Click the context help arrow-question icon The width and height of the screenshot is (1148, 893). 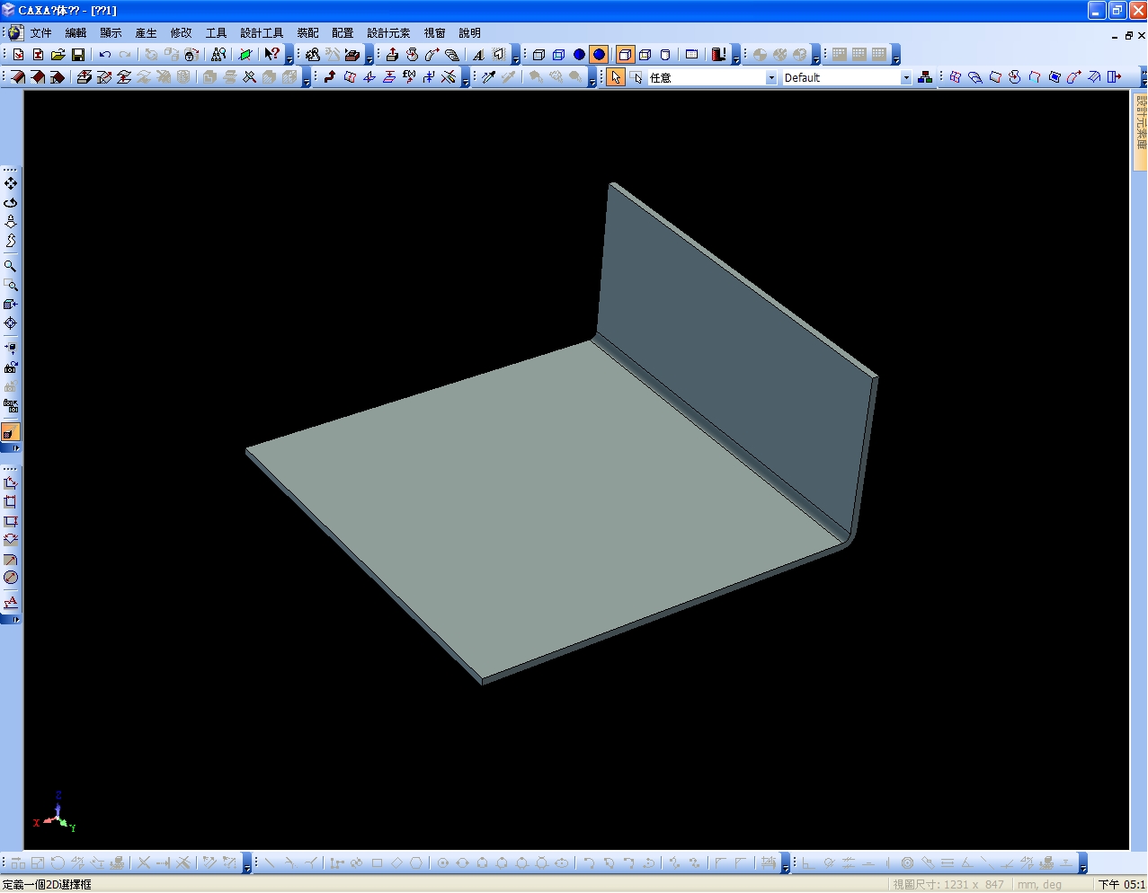(x=271, y=55)
